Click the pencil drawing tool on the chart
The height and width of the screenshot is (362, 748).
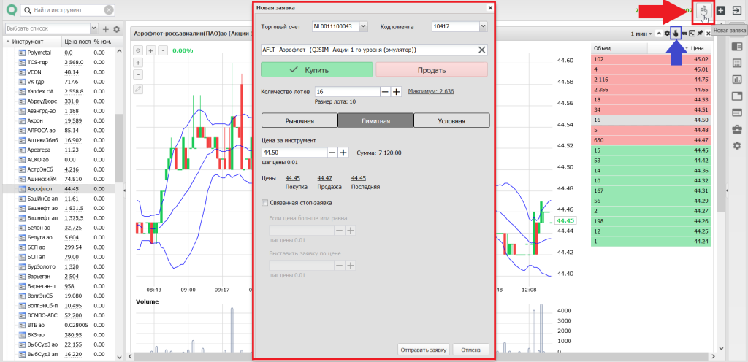tap(138, 88)
